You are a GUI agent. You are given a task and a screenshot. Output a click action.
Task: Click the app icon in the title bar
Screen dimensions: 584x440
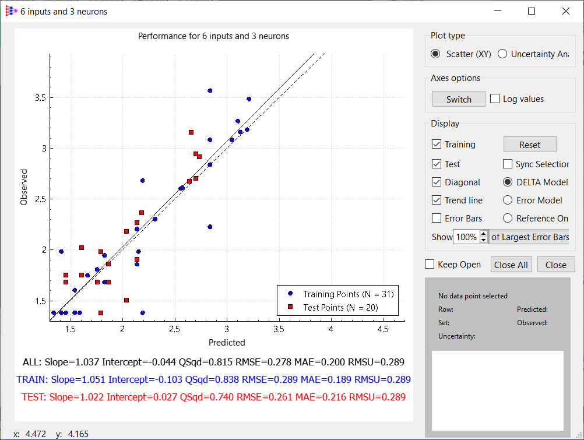11,11
